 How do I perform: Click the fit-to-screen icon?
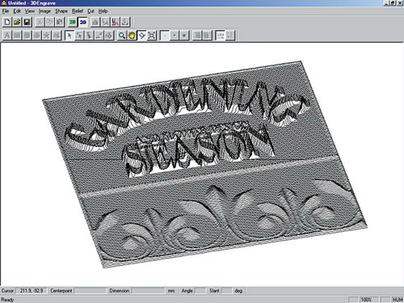tap(152, 36)
